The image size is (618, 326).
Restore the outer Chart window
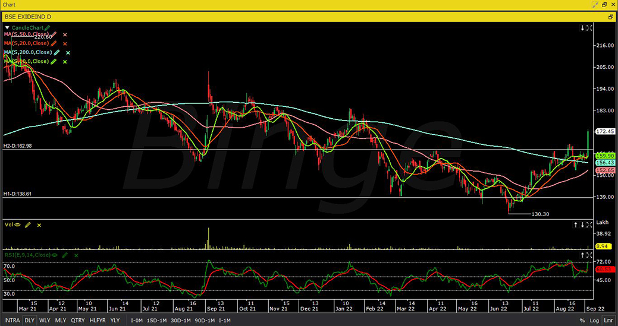[604, 4]
